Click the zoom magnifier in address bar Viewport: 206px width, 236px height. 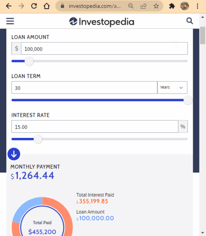pyautogui.click(x=131, y=6)
